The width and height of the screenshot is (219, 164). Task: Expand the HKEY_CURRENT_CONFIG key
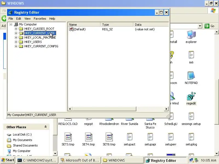coord(16,46)
